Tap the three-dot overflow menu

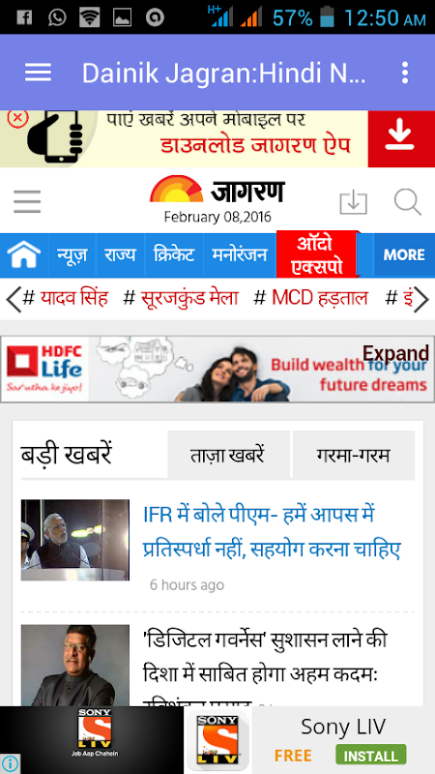(404, 73)
